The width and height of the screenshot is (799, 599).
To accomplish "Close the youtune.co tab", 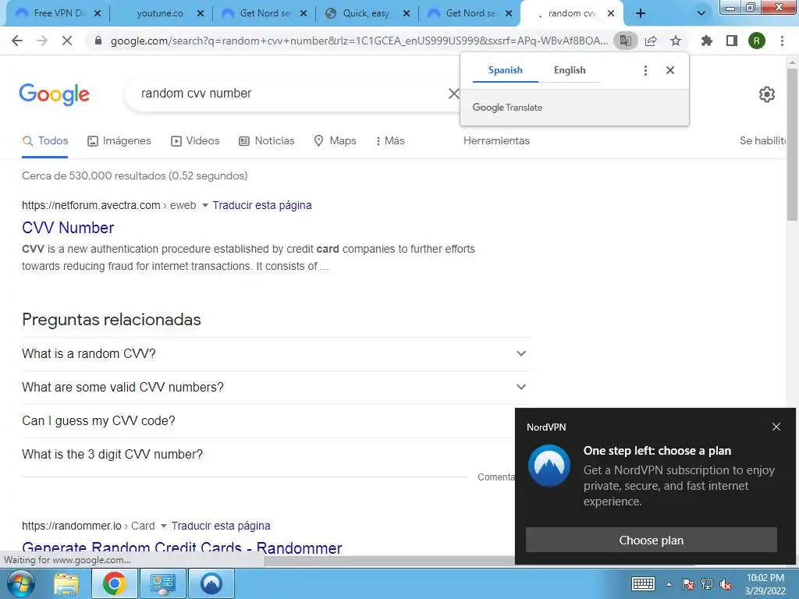I will (x=201, y=13).
